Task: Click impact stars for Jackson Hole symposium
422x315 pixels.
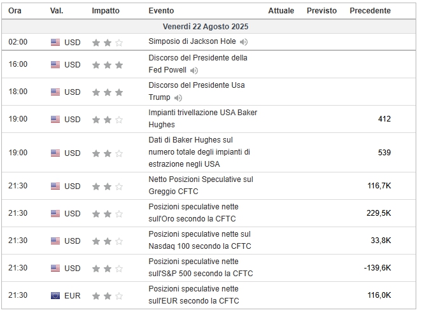Action: click(x=108, y=43)
